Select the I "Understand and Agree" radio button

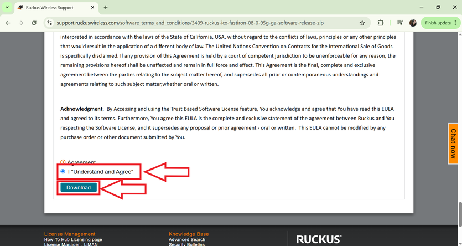tap(63, 172)
